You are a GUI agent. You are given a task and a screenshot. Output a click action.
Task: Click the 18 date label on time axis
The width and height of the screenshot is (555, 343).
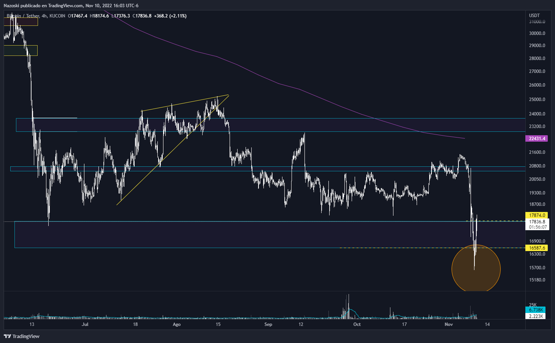(x=135, y=325)
